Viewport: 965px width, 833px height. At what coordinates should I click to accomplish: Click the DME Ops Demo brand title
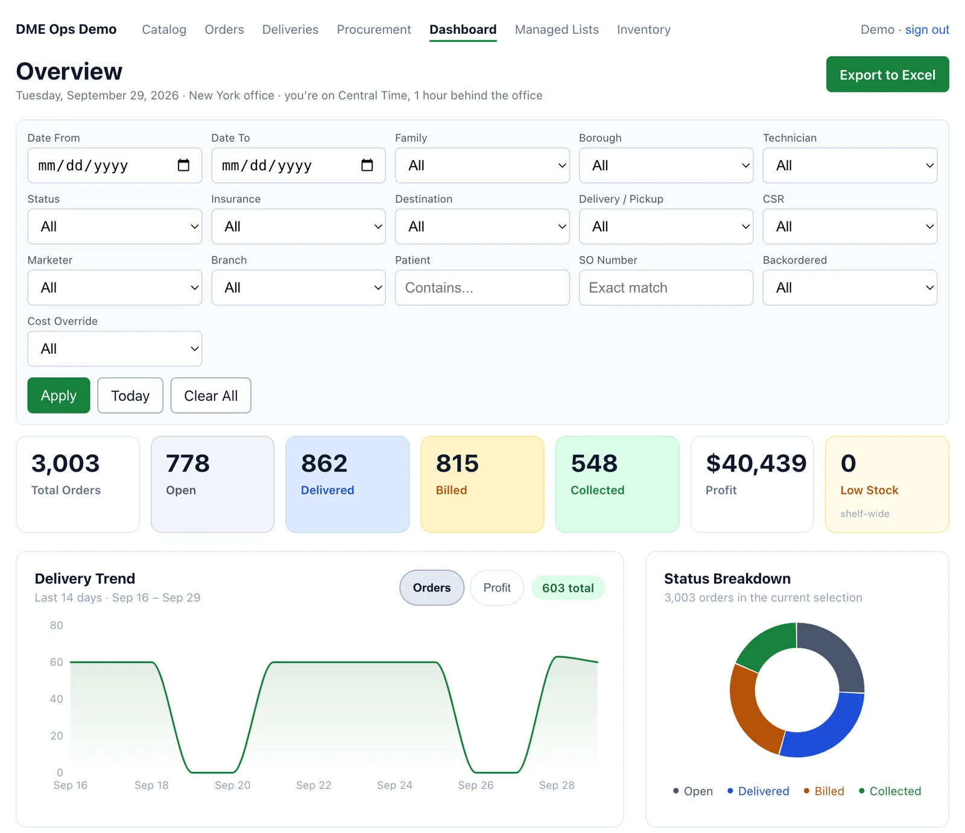(66, 30)
